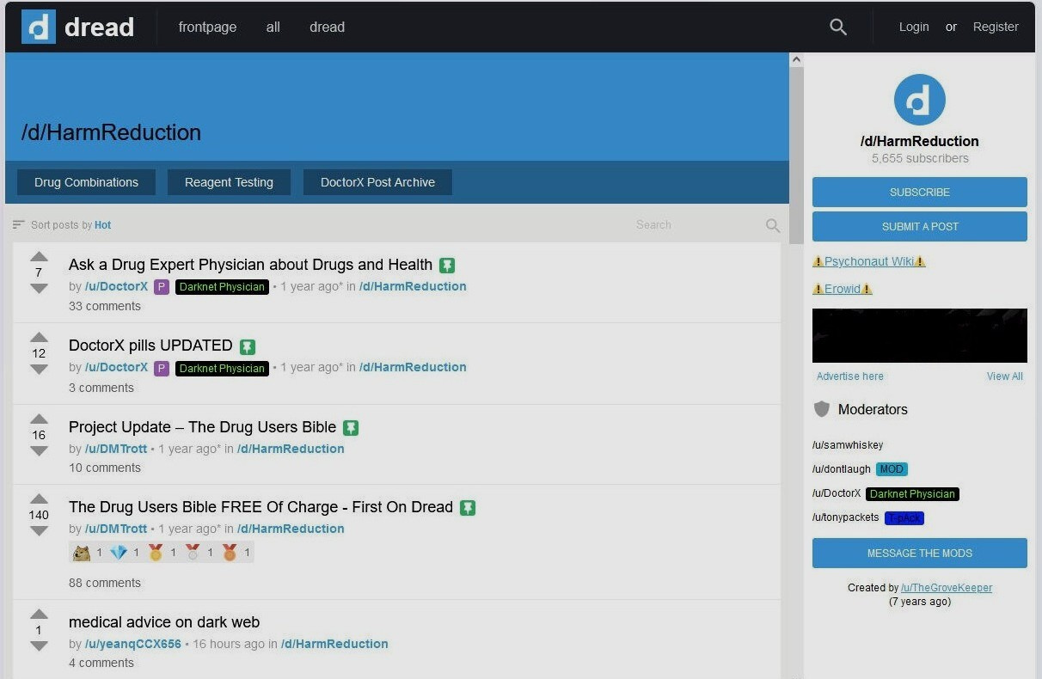The height and width of the screenshot is (679, 1042).
Task: Click the Register link
Action: (996, 27)
